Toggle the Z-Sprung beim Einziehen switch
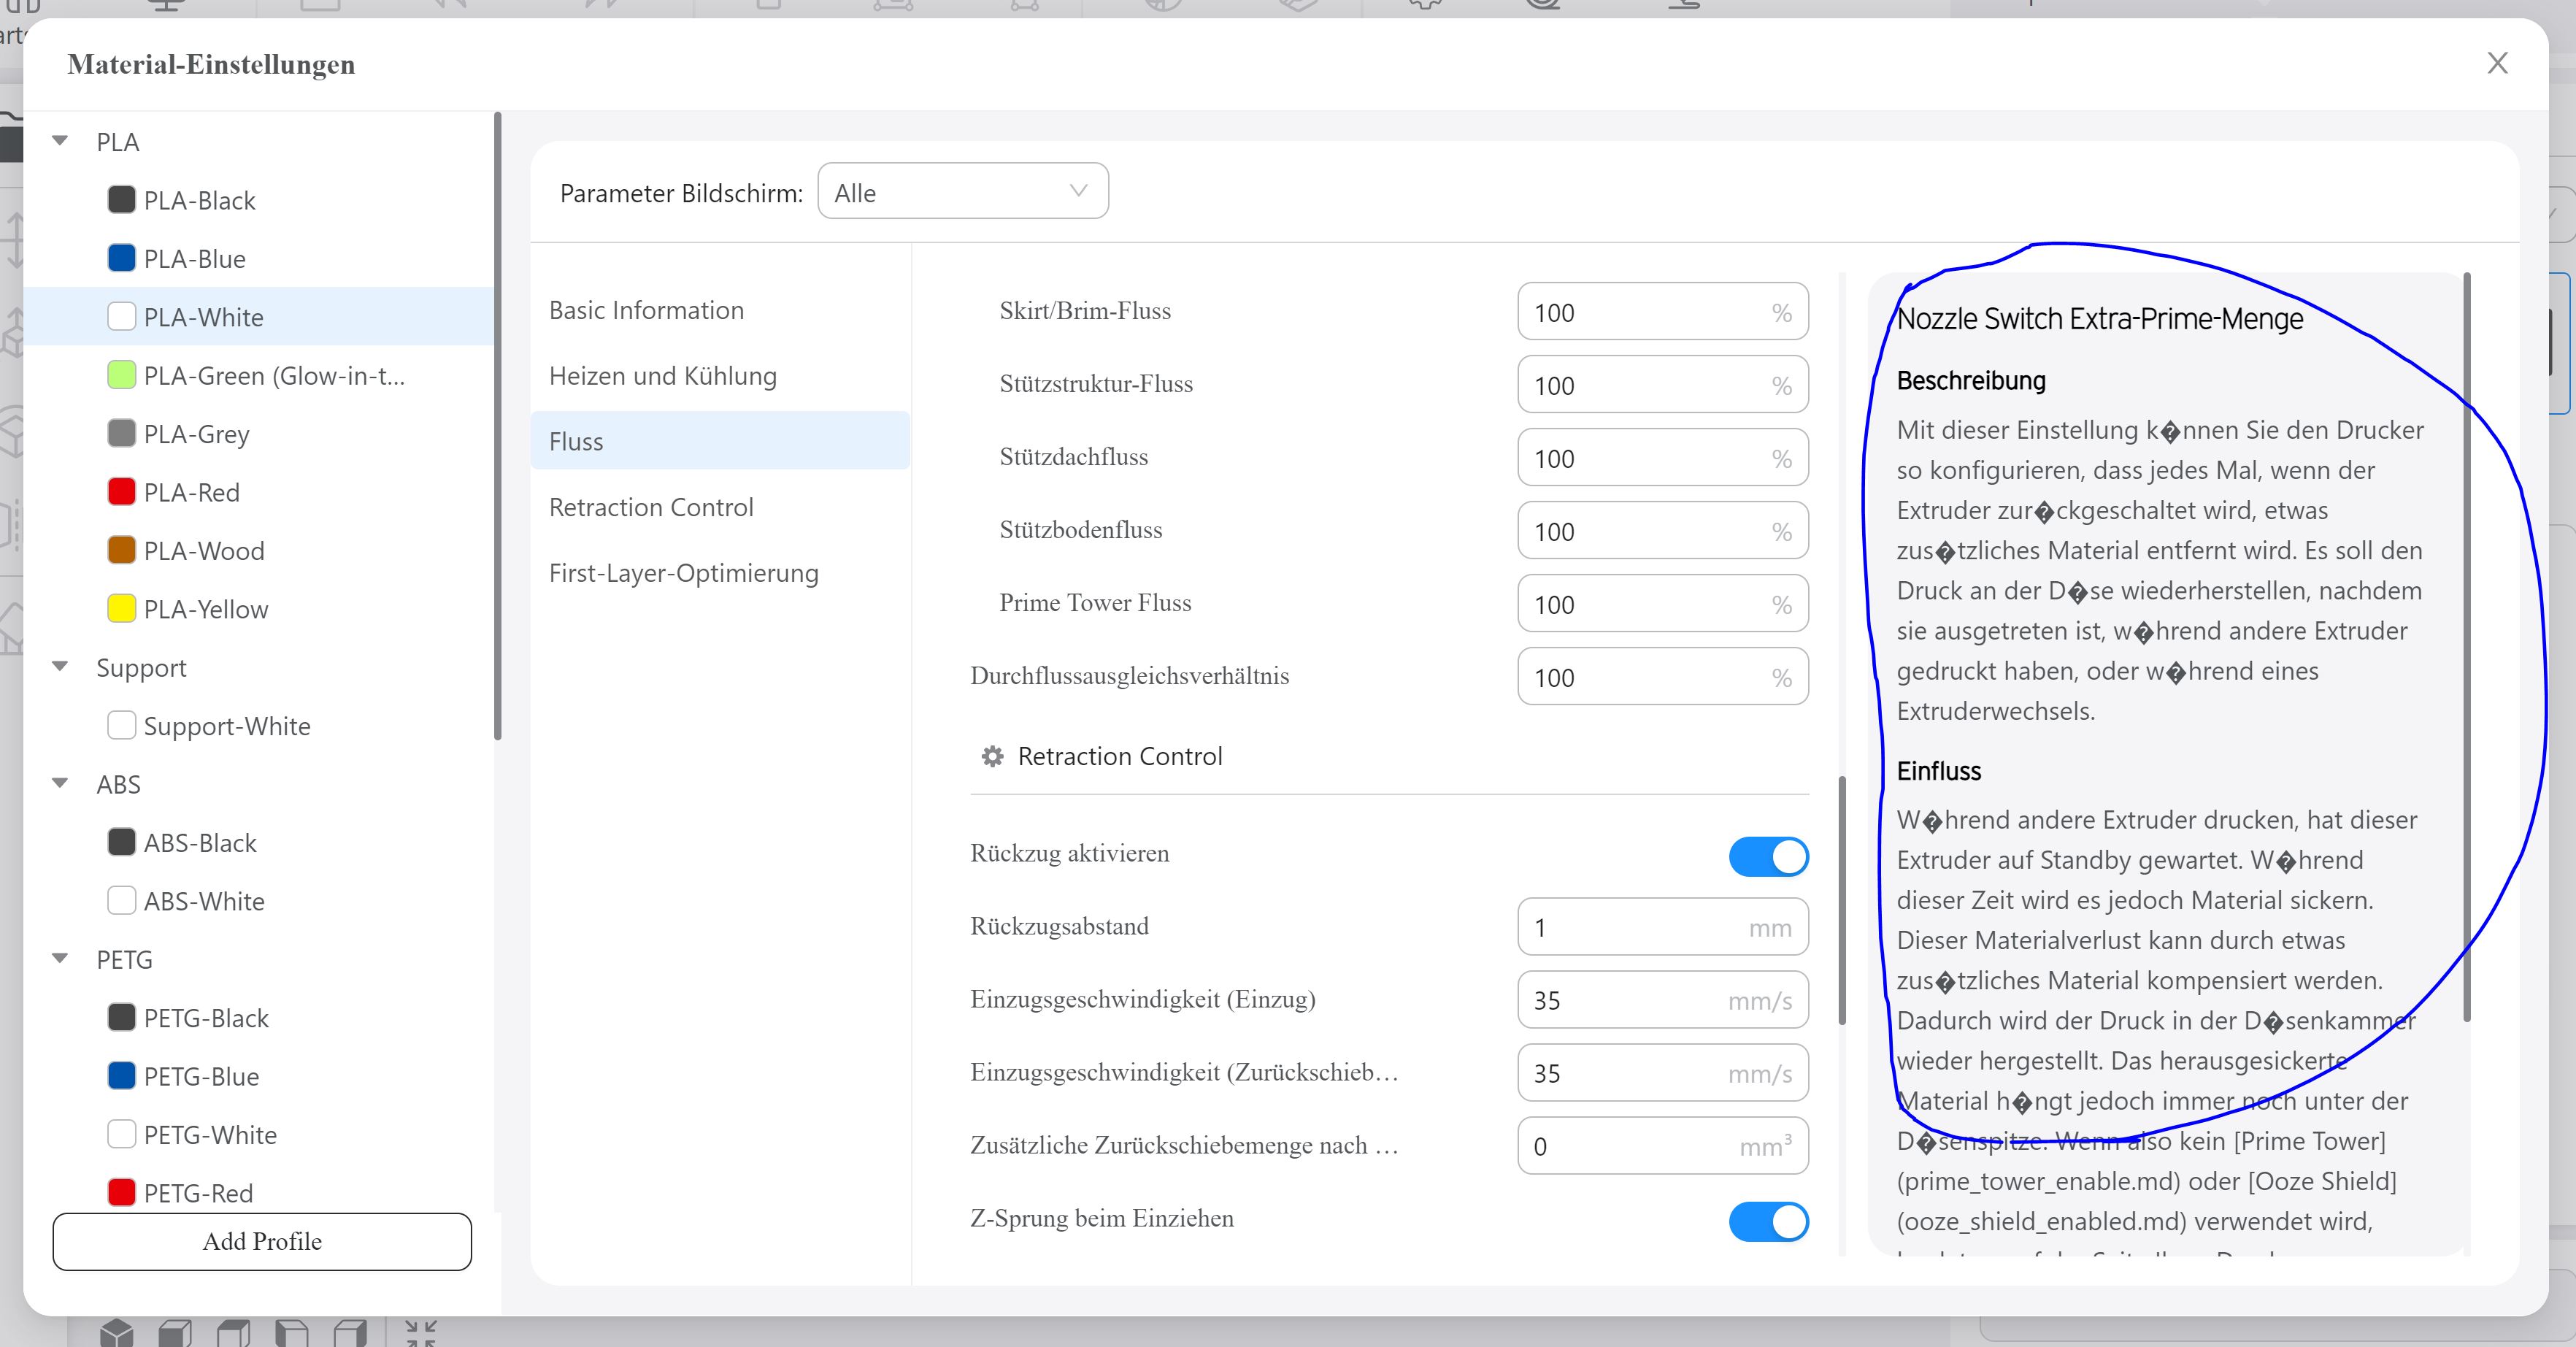This screenshot has height=1347, width=2576. point(1768,1221)
